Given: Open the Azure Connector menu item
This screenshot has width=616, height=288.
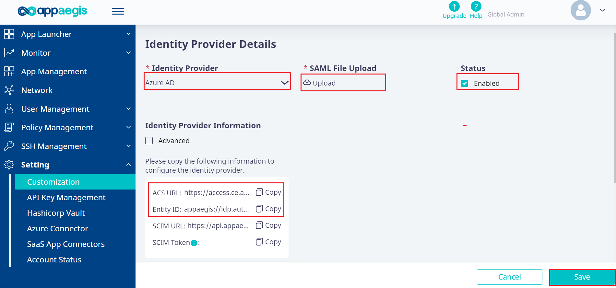Looking at the screenshot, I should click(57, 228).
